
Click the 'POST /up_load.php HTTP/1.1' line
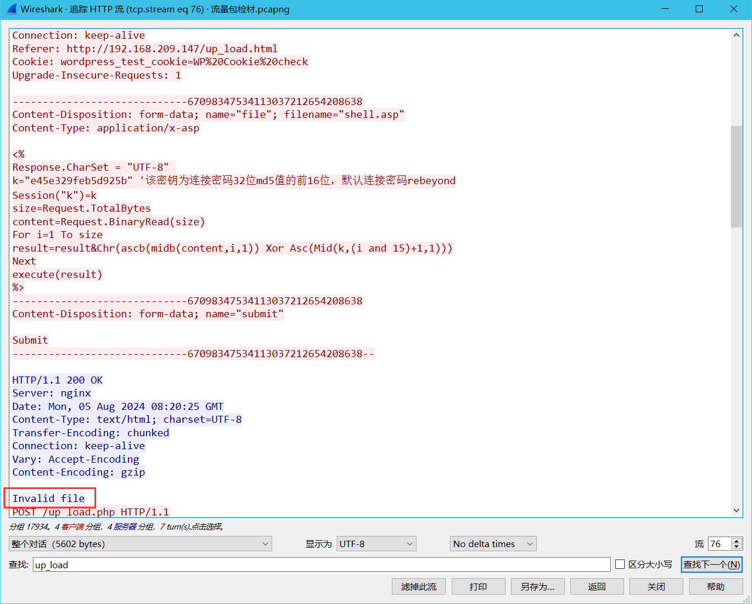(x=91, y=512)
